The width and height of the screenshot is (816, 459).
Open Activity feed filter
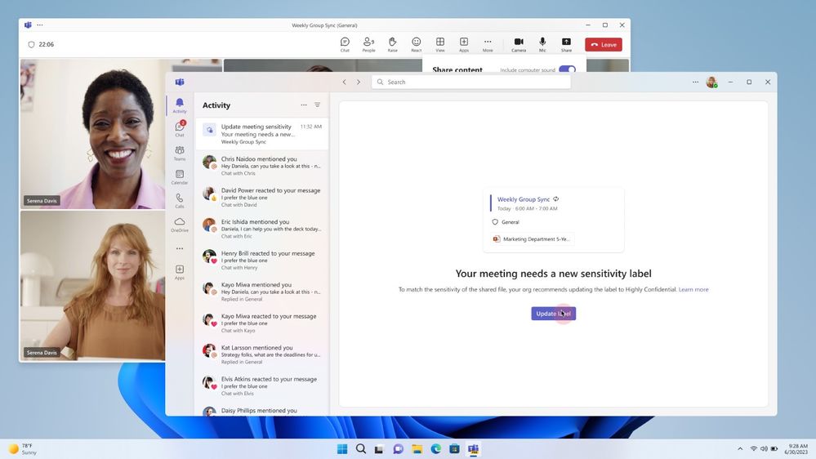(x=318, y=105)
